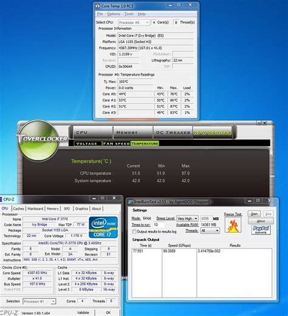Click the PayPal Donate image button
The width and height of the screenshot is (288, 316).
[261, 230]
